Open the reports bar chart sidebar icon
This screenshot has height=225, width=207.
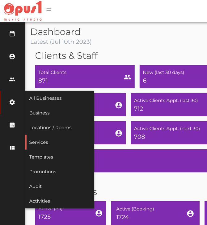[x=12, y=125]
